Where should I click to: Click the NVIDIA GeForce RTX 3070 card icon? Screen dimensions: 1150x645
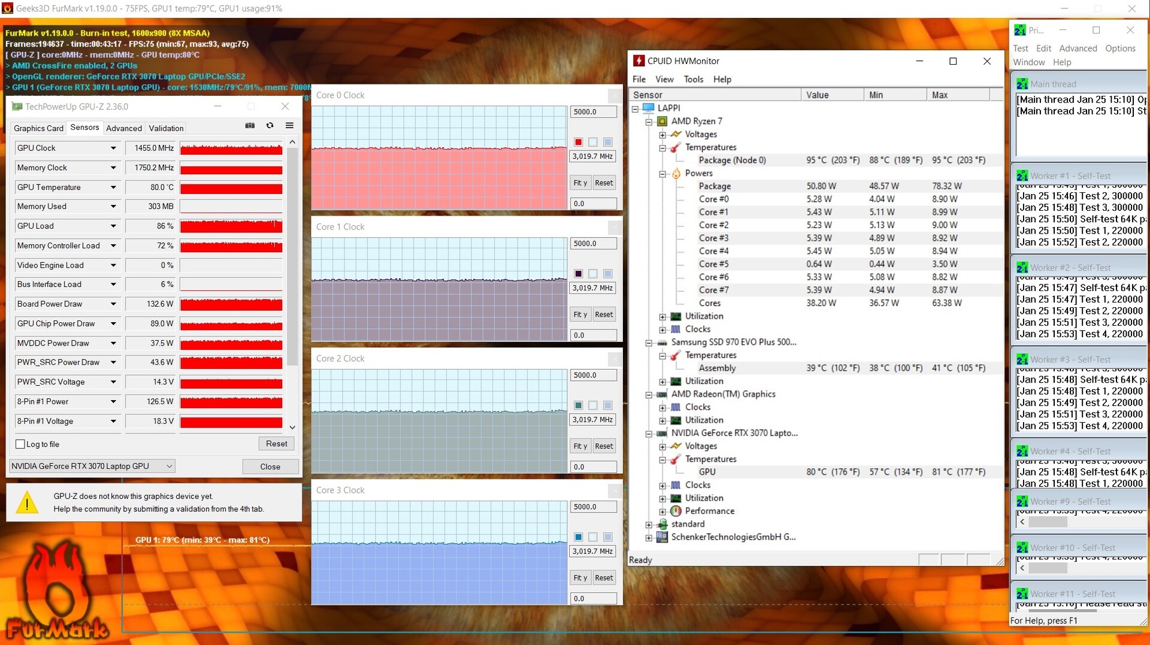[x=662, y=433]
